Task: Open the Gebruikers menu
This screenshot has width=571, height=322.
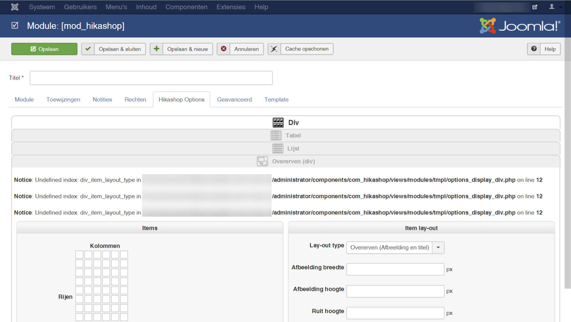Action: [x=80, y=7]
